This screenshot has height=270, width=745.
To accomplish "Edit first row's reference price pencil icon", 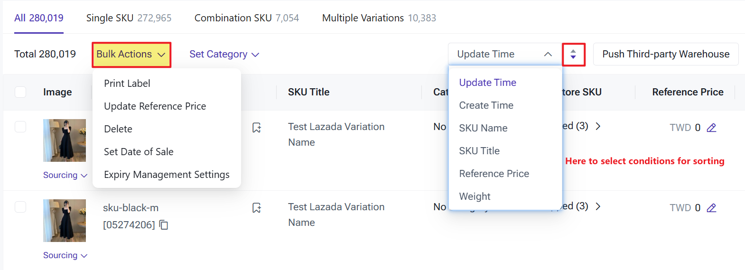I will point(711,128).
